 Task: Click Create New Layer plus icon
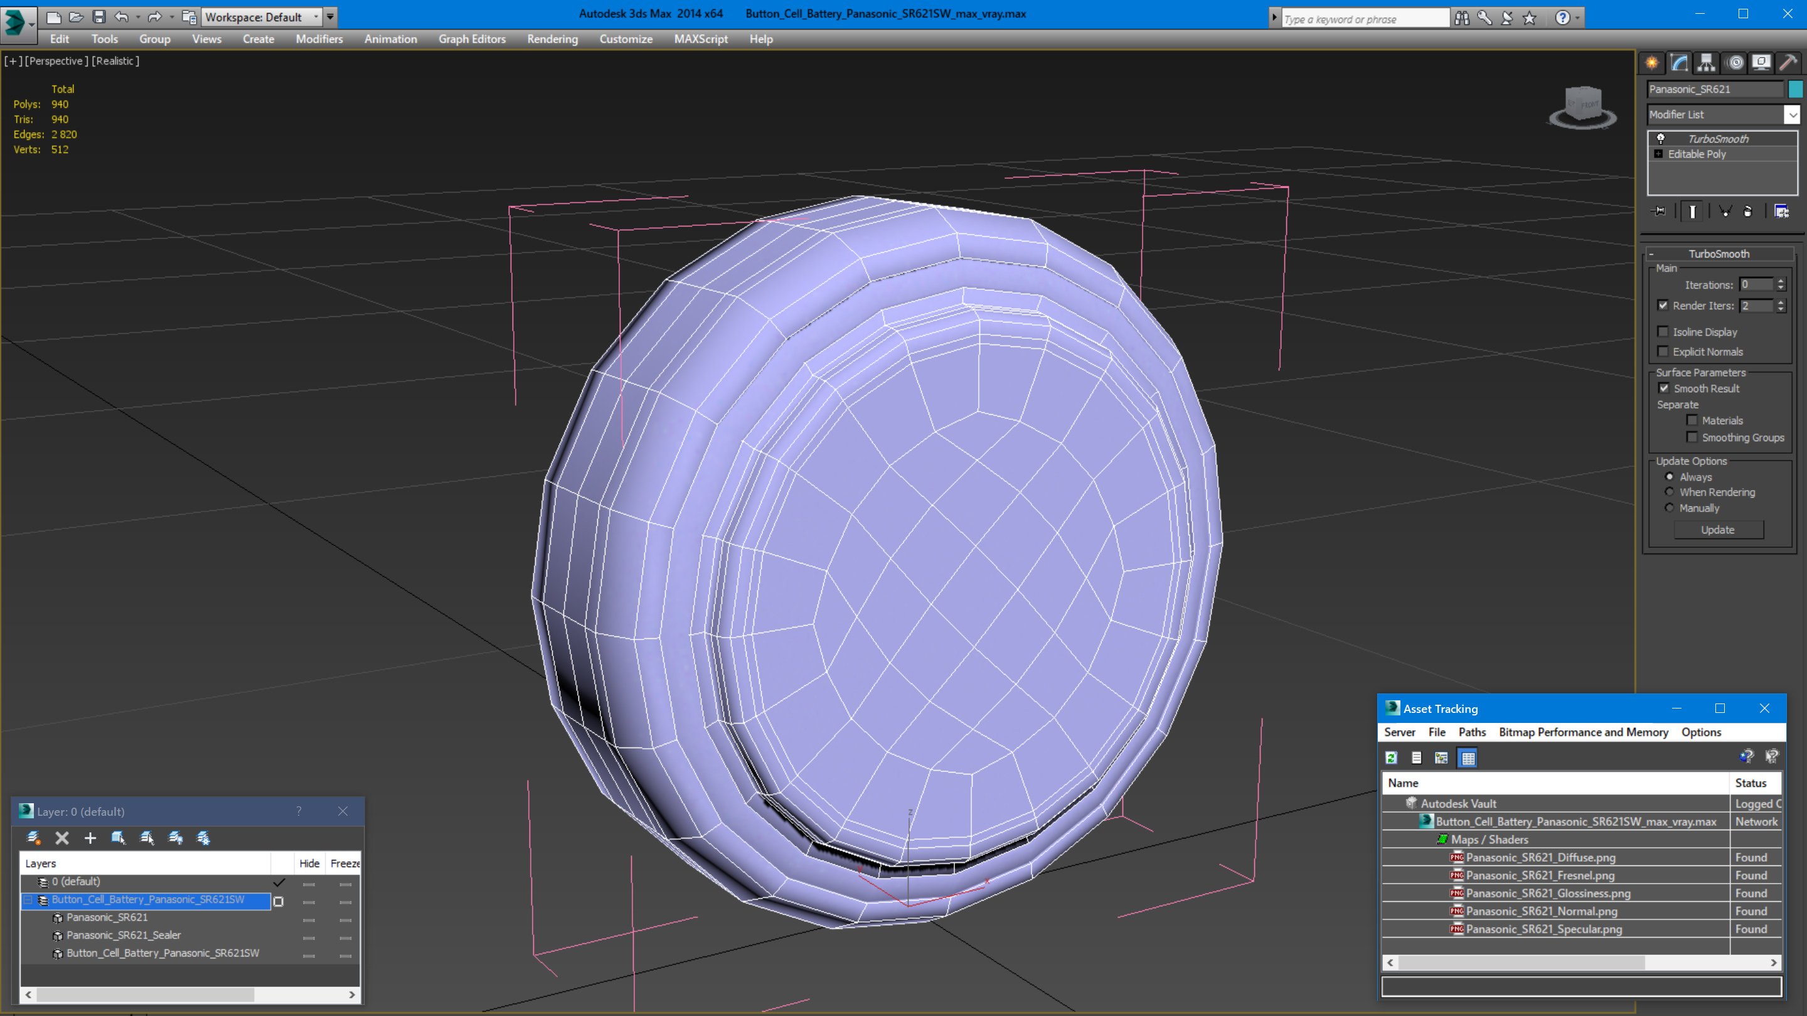point(90,838)
